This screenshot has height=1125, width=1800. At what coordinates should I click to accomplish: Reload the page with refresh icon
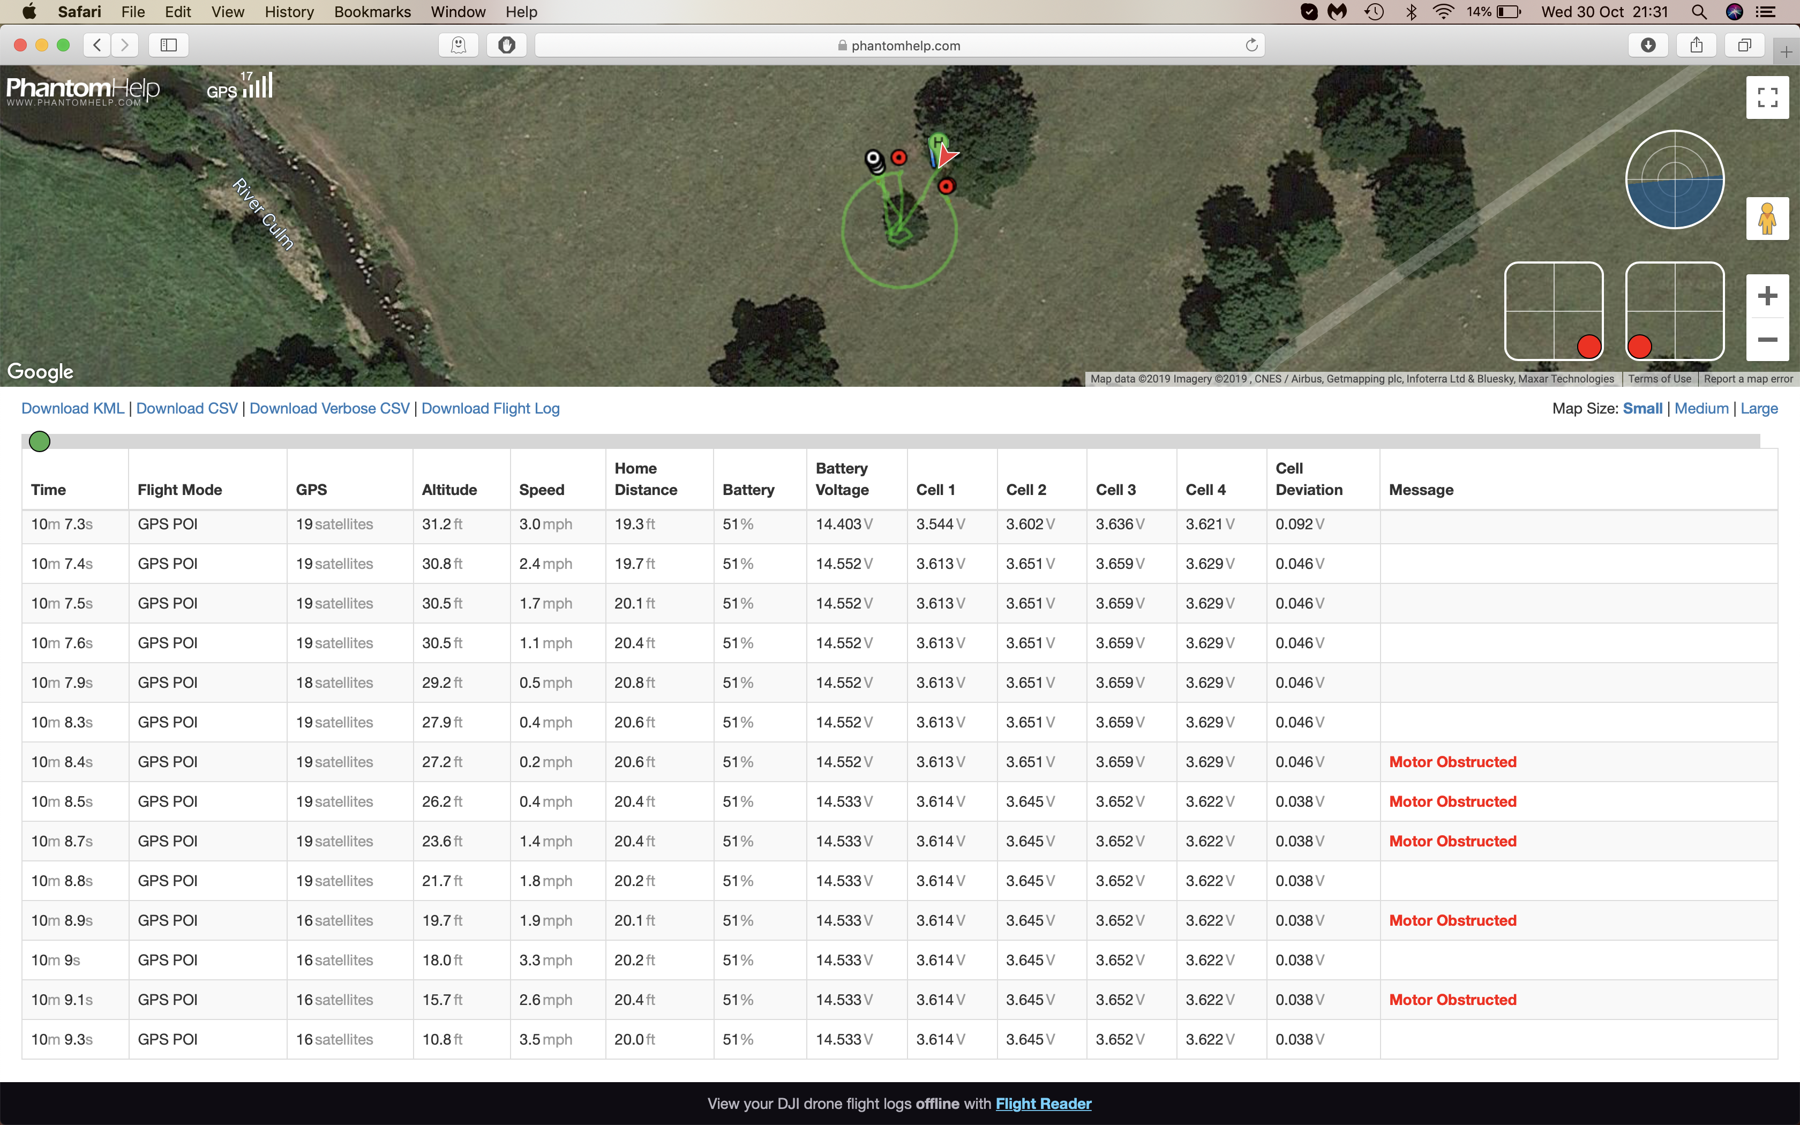(1252, 46)
